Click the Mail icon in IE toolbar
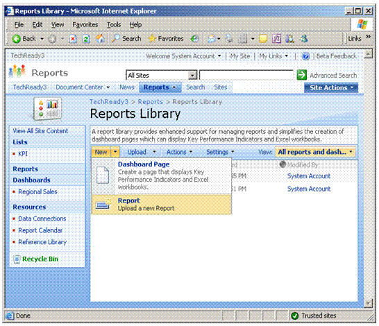The height and width of the screenshot is (326, 379). [212, 39]
